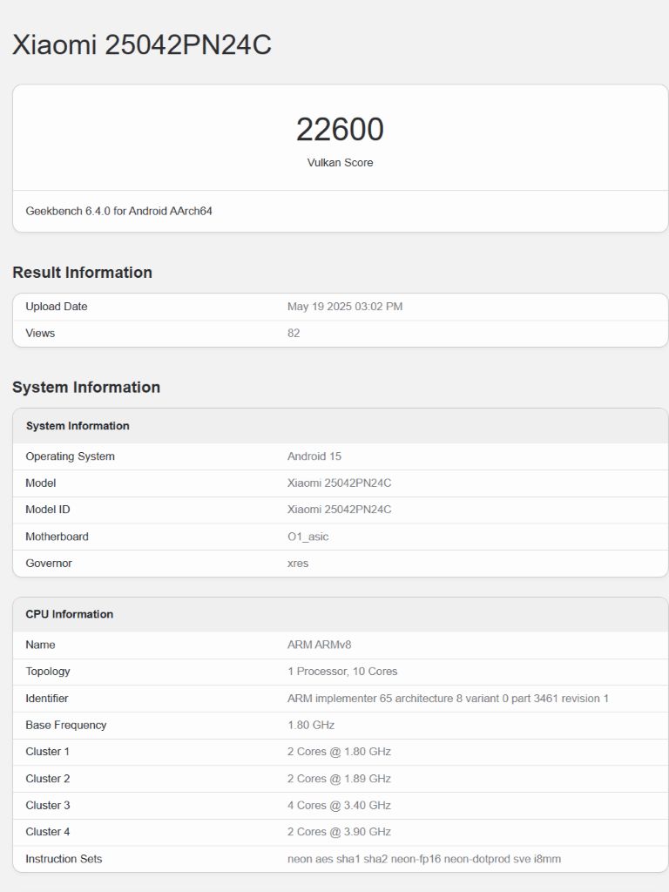Screen dimensions: 669x892
Task: Select the views count 82
Action: 294,334
